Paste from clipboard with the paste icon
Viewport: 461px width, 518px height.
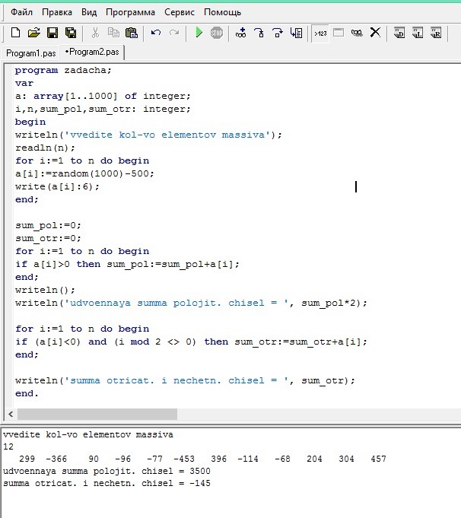tap(132, 33)
